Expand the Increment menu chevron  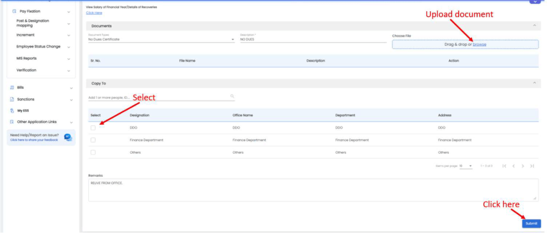pyautogui.click(x=68, y=35)
